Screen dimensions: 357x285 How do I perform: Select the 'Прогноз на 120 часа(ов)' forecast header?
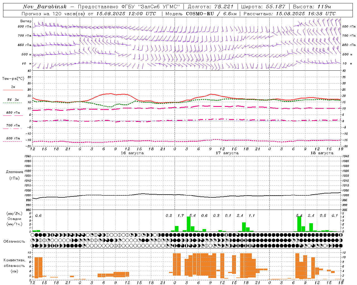point(53,14)
